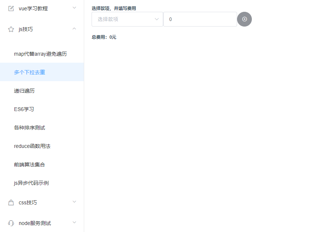The height and width of the screenshot is (232, 322).
Task: Click the star icon next to js技巧
Action: [x=11, y=29]
